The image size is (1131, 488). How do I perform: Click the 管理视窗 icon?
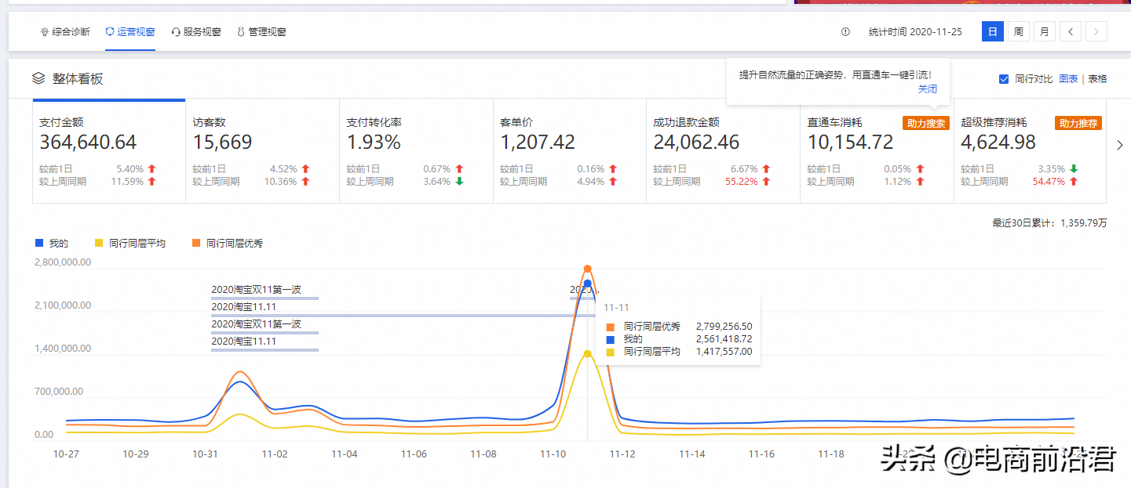tap(241, 32)
